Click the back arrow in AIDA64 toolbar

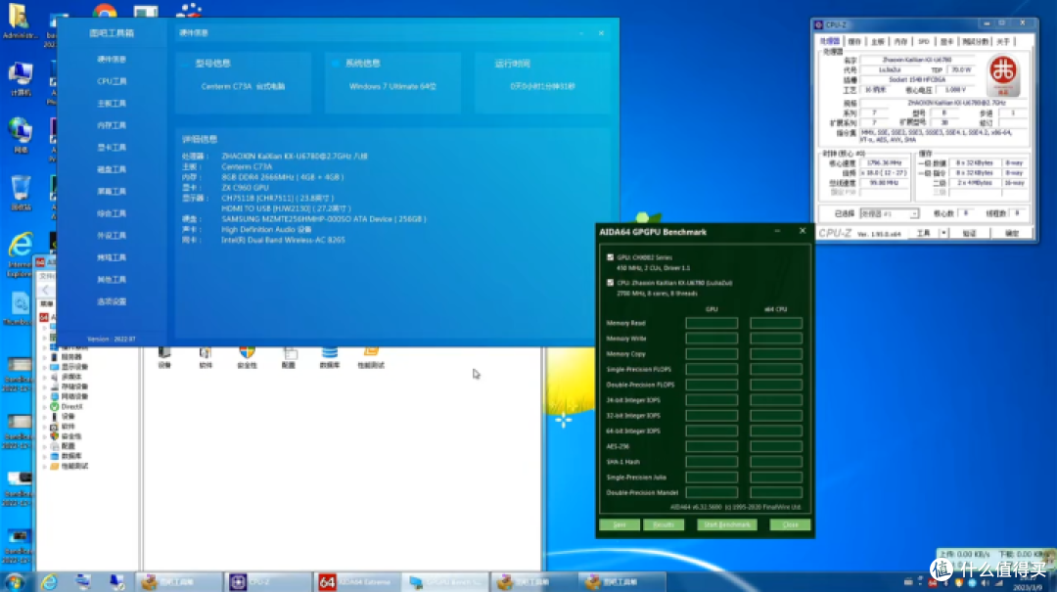[46, 291]
